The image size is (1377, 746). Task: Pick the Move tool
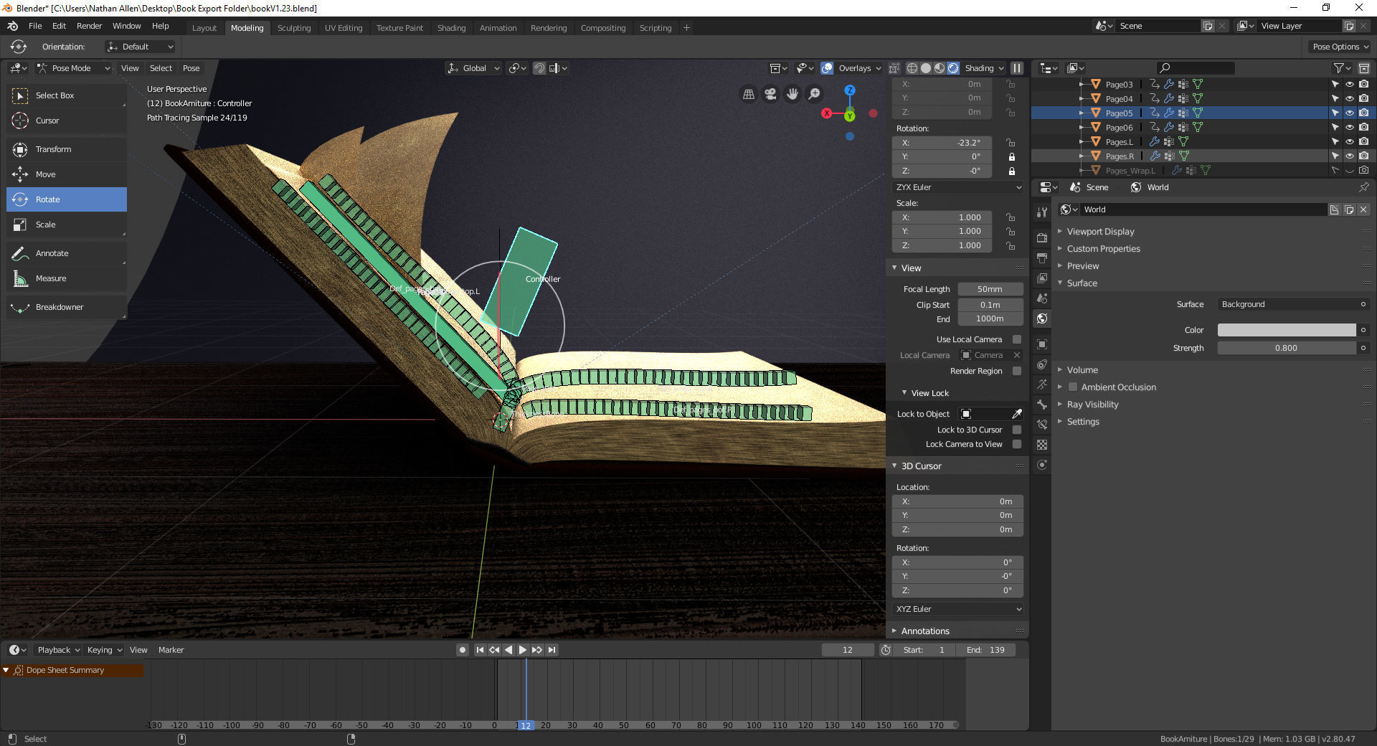(x=67, y=174)
